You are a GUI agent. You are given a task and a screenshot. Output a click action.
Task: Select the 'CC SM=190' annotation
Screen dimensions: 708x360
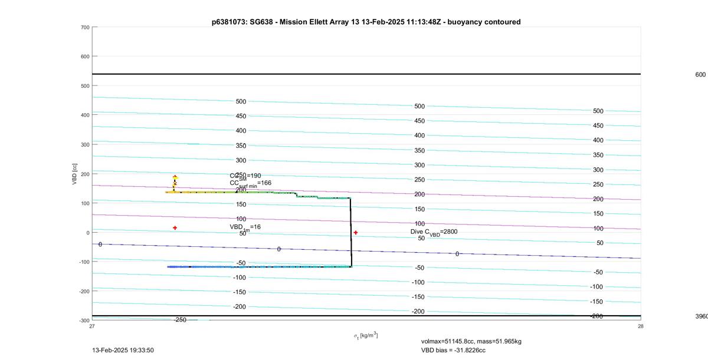(245, 176)
